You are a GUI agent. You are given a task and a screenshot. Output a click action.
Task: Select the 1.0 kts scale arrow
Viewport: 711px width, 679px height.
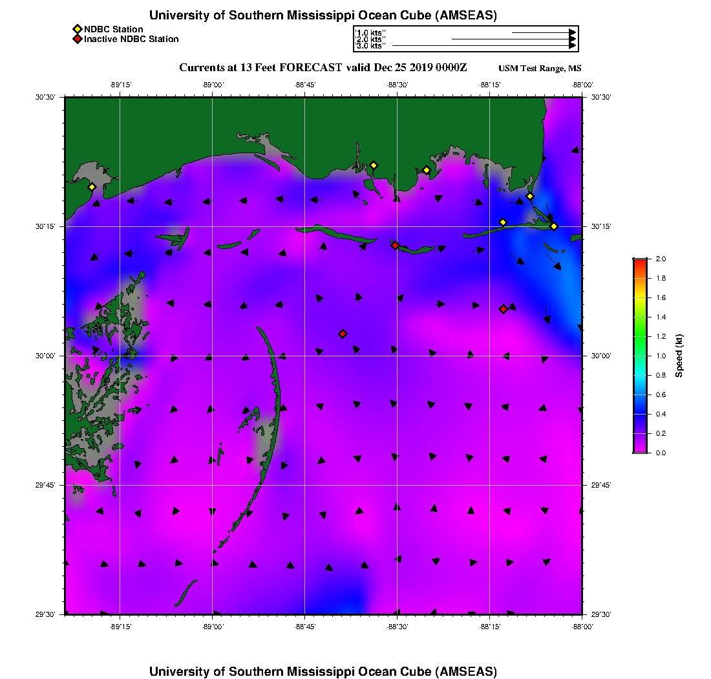point(543,32)
